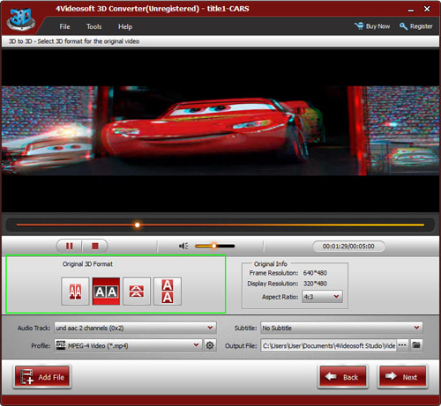The height and width of the screenshot is (406, 441).
Task: Pause the video playback
Action: (70, 246)
